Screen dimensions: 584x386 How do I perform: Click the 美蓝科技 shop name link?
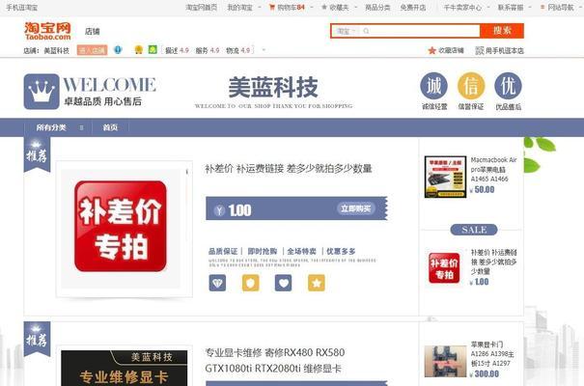tap(57, 50)
